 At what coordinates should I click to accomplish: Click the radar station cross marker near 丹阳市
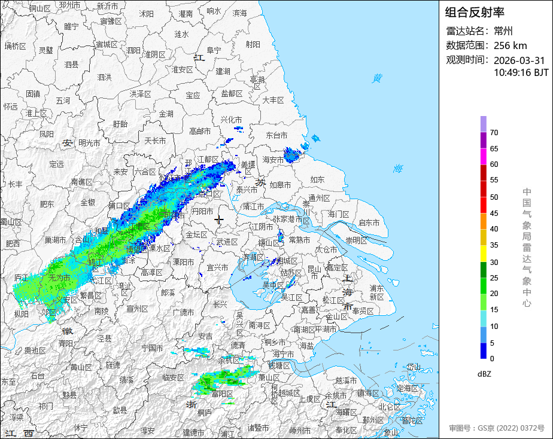tap(219, 220)
